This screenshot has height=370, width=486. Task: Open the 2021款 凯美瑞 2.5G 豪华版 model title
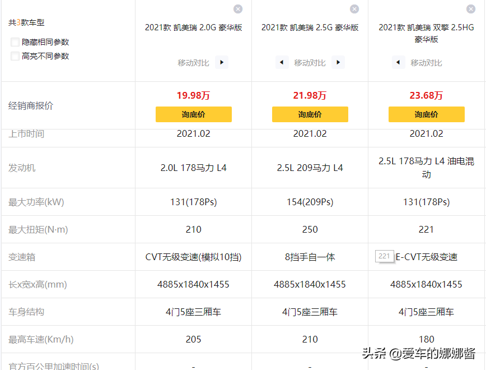tap(310, 27)
